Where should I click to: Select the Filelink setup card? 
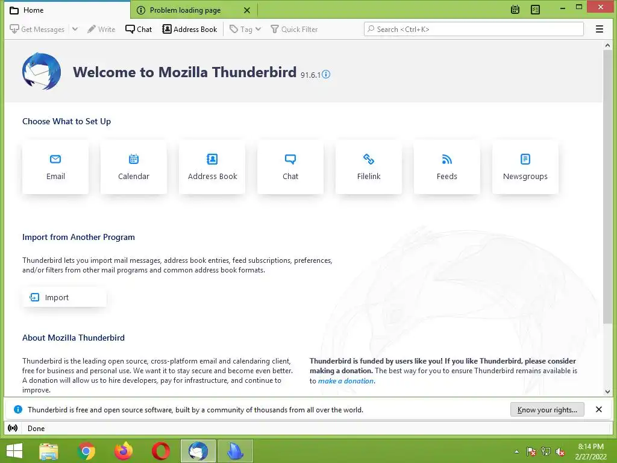click(x=369, y=167)
